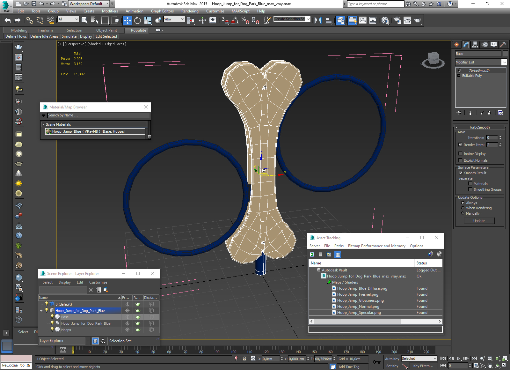Select Manually update option

[463, 213]
